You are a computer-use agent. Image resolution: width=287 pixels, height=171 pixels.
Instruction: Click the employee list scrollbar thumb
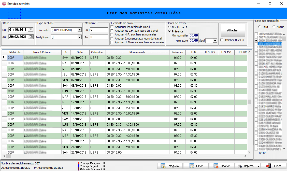pyautogui.click(x=284, y=39)
